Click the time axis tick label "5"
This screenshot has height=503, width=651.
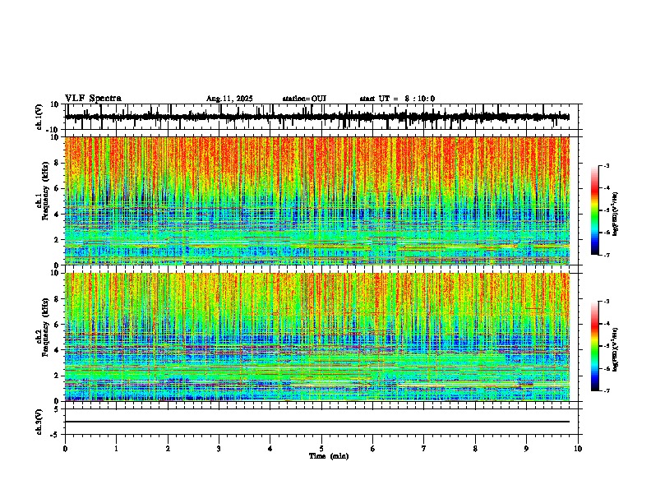coord(321,449)
